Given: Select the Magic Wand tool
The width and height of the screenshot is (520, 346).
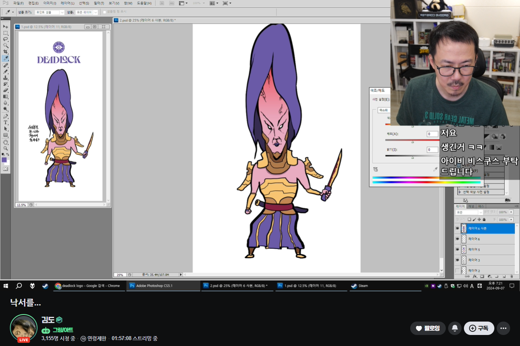Looking at the screenshot, I should [6, 45].
